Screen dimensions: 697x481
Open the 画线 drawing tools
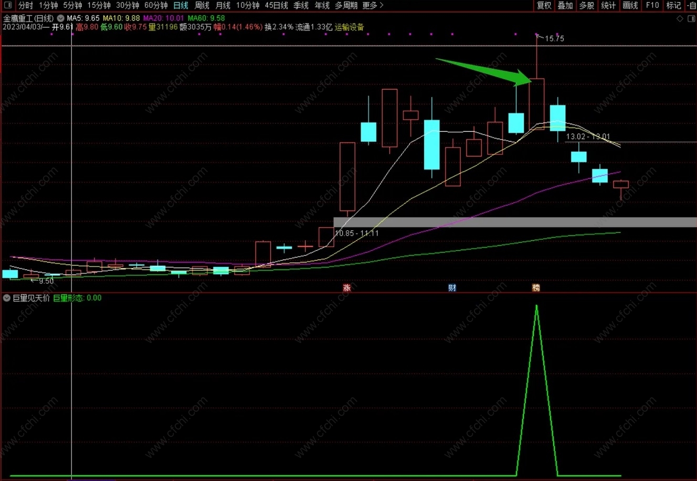pos(630,5)
